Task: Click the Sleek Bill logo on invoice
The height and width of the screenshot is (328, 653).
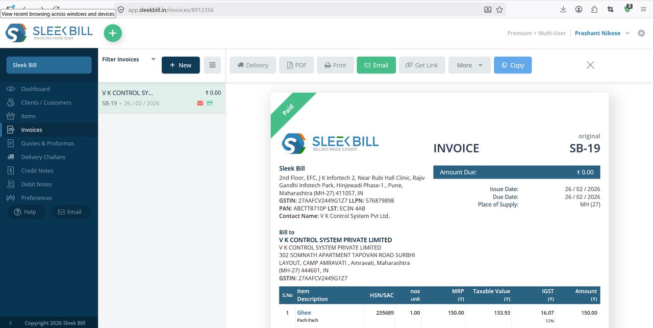Action: [331, 143]
